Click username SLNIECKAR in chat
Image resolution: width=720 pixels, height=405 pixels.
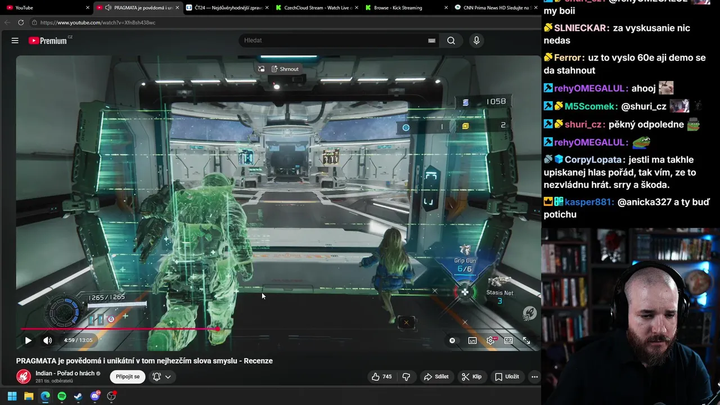click(x=580, y=28)
